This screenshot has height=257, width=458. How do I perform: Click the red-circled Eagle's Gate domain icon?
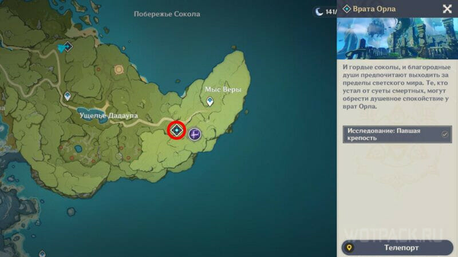tap(177, 130)
